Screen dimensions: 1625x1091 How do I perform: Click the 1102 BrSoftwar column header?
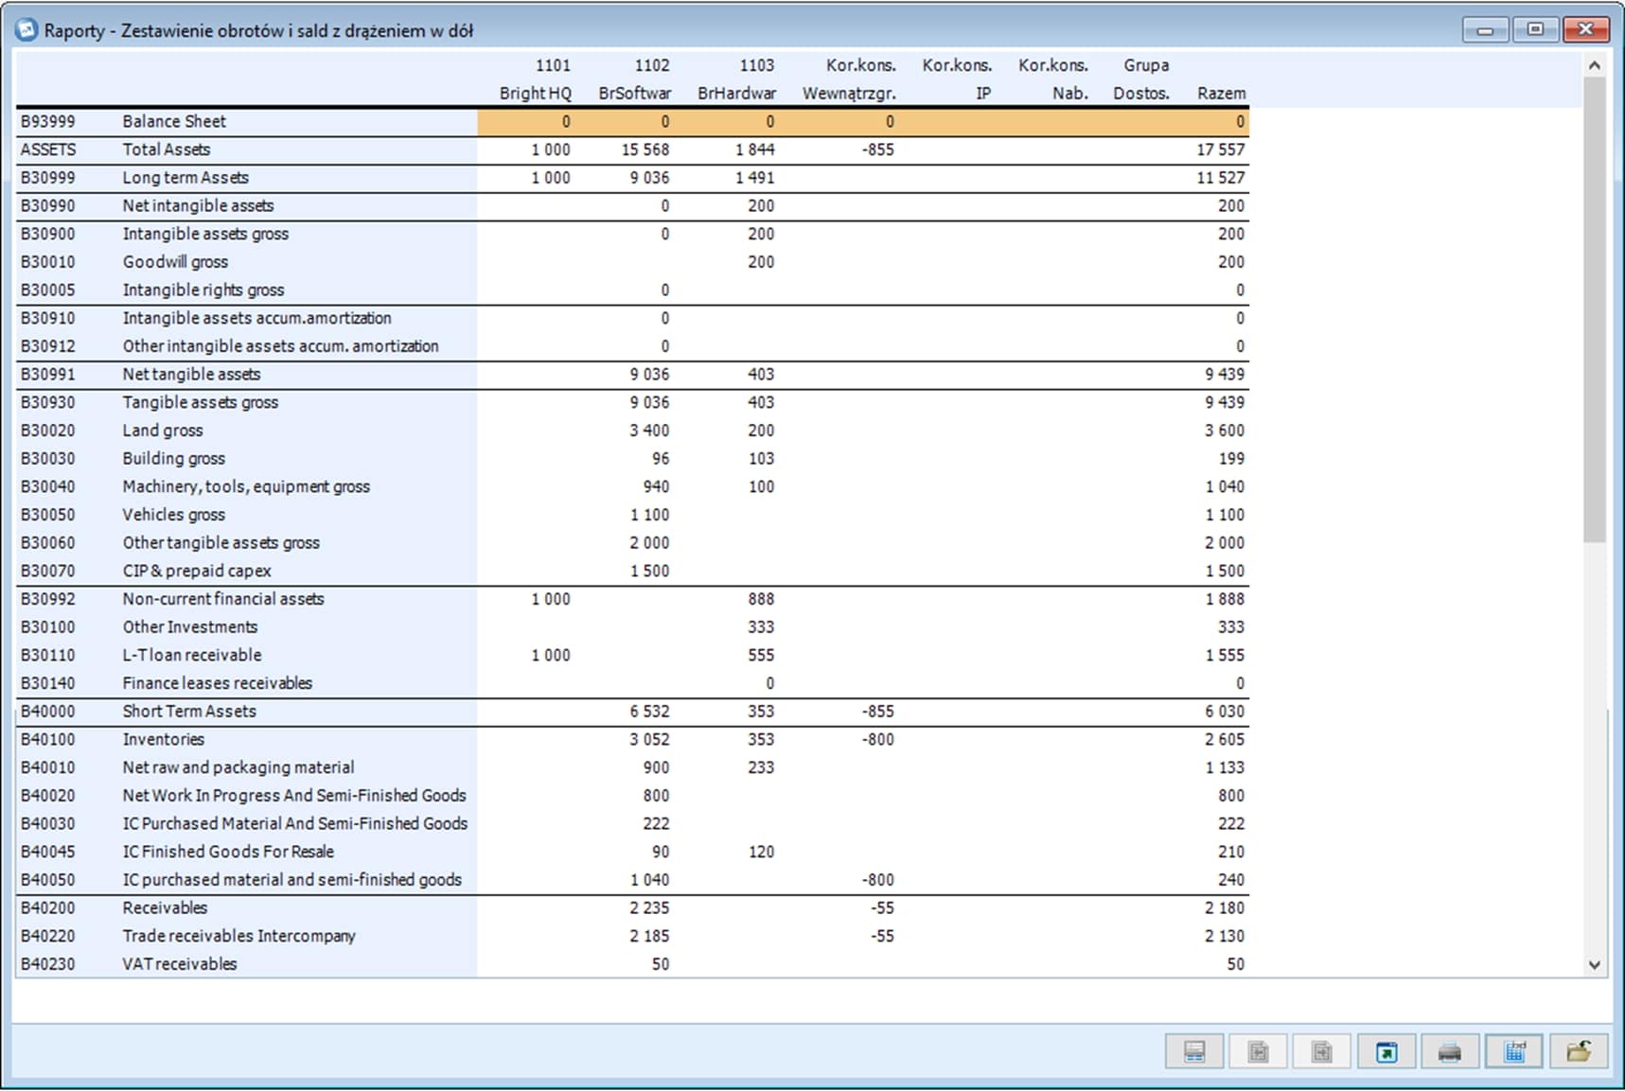(636, 79)
